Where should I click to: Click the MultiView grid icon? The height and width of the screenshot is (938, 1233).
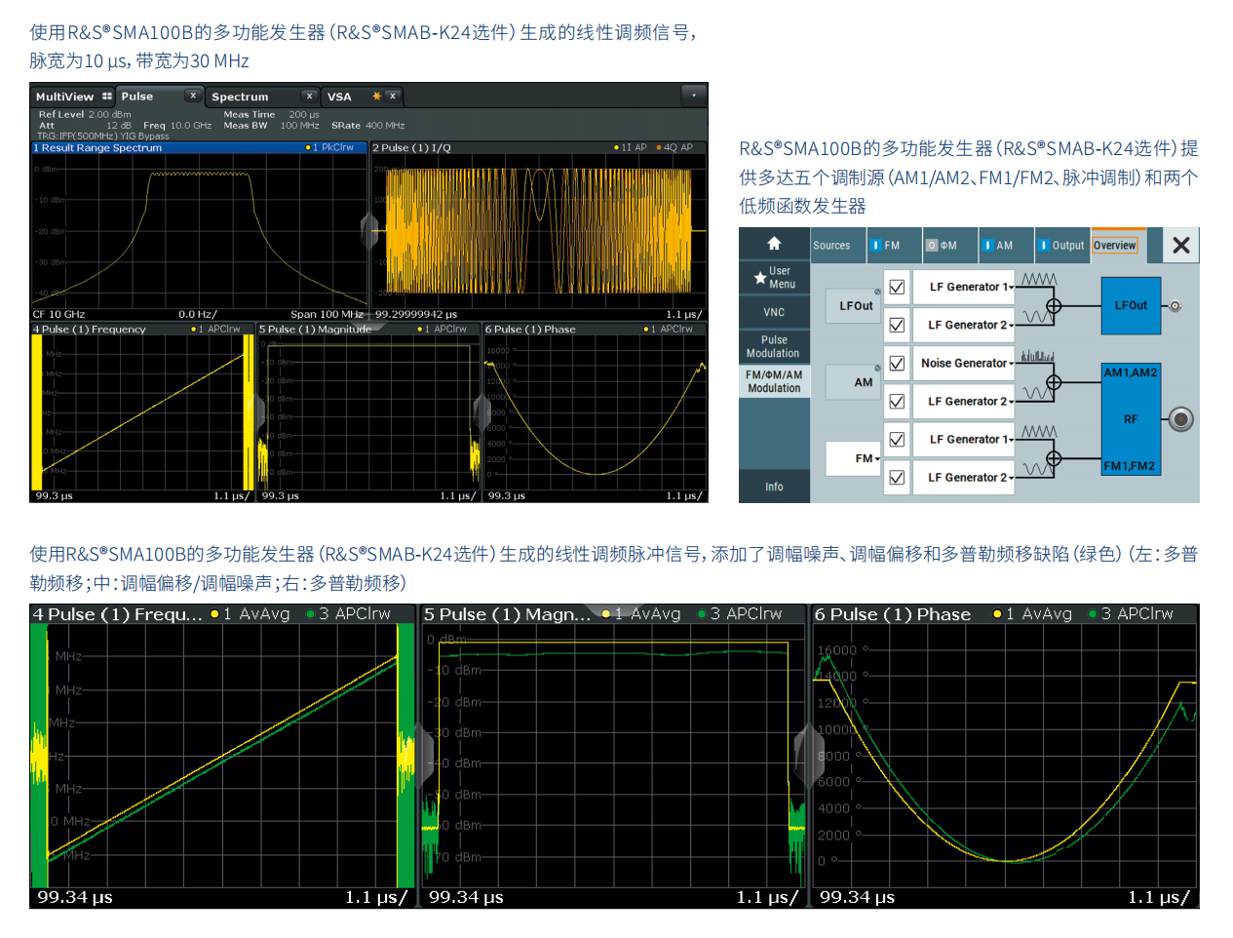coord(107,97)
